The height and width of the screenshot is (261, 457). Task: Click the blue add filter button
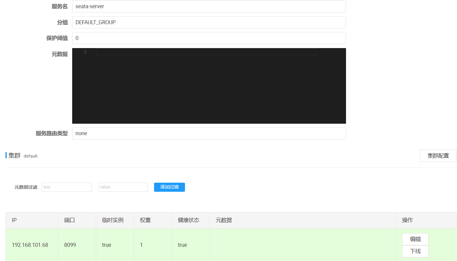(170, 187)
